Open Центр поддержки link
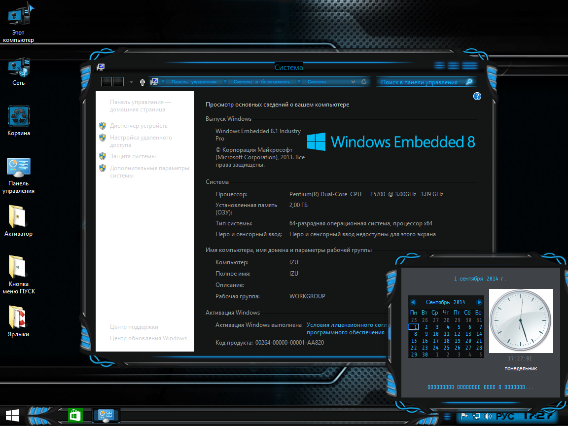This screenshot has width=568, height=426. (x=134, y=327)
